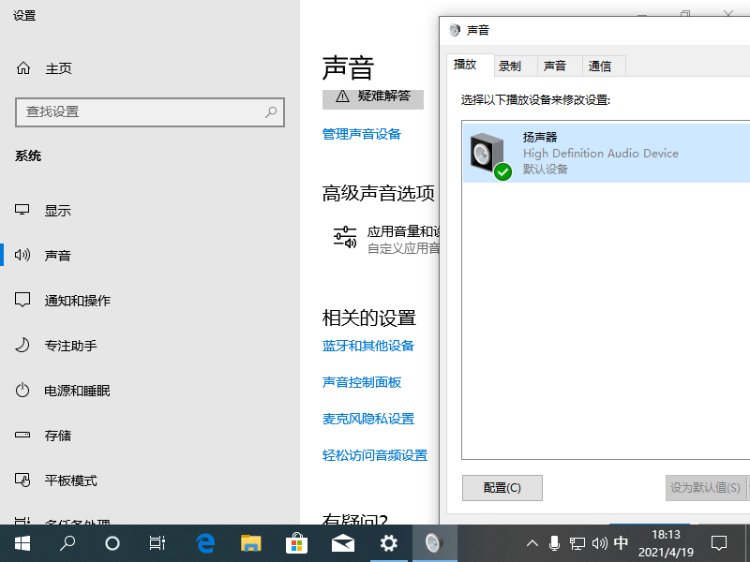Open 显示 settings in the sidebar
Screen dimensions: 750x562
pos(58,210)
